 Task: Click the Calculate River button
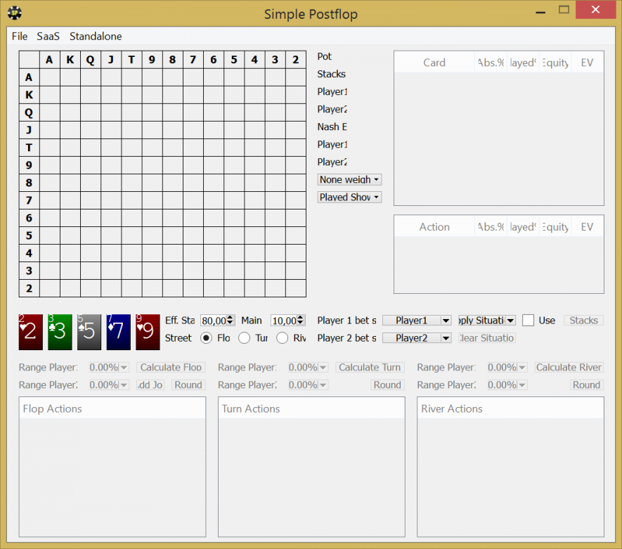569,368
